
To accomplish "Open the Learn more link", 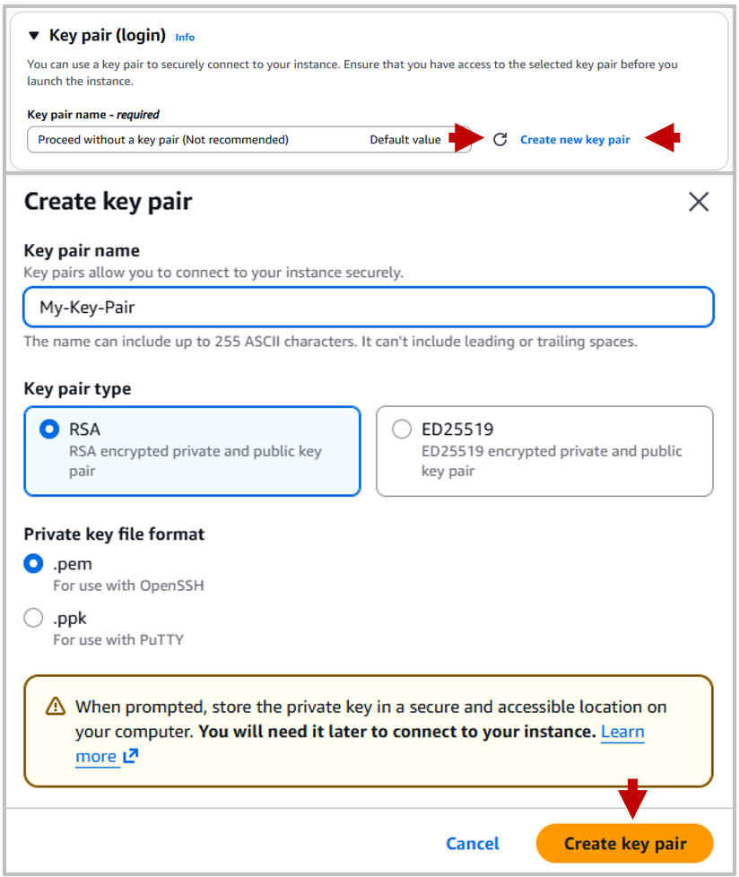I will (x=622, y=732).
